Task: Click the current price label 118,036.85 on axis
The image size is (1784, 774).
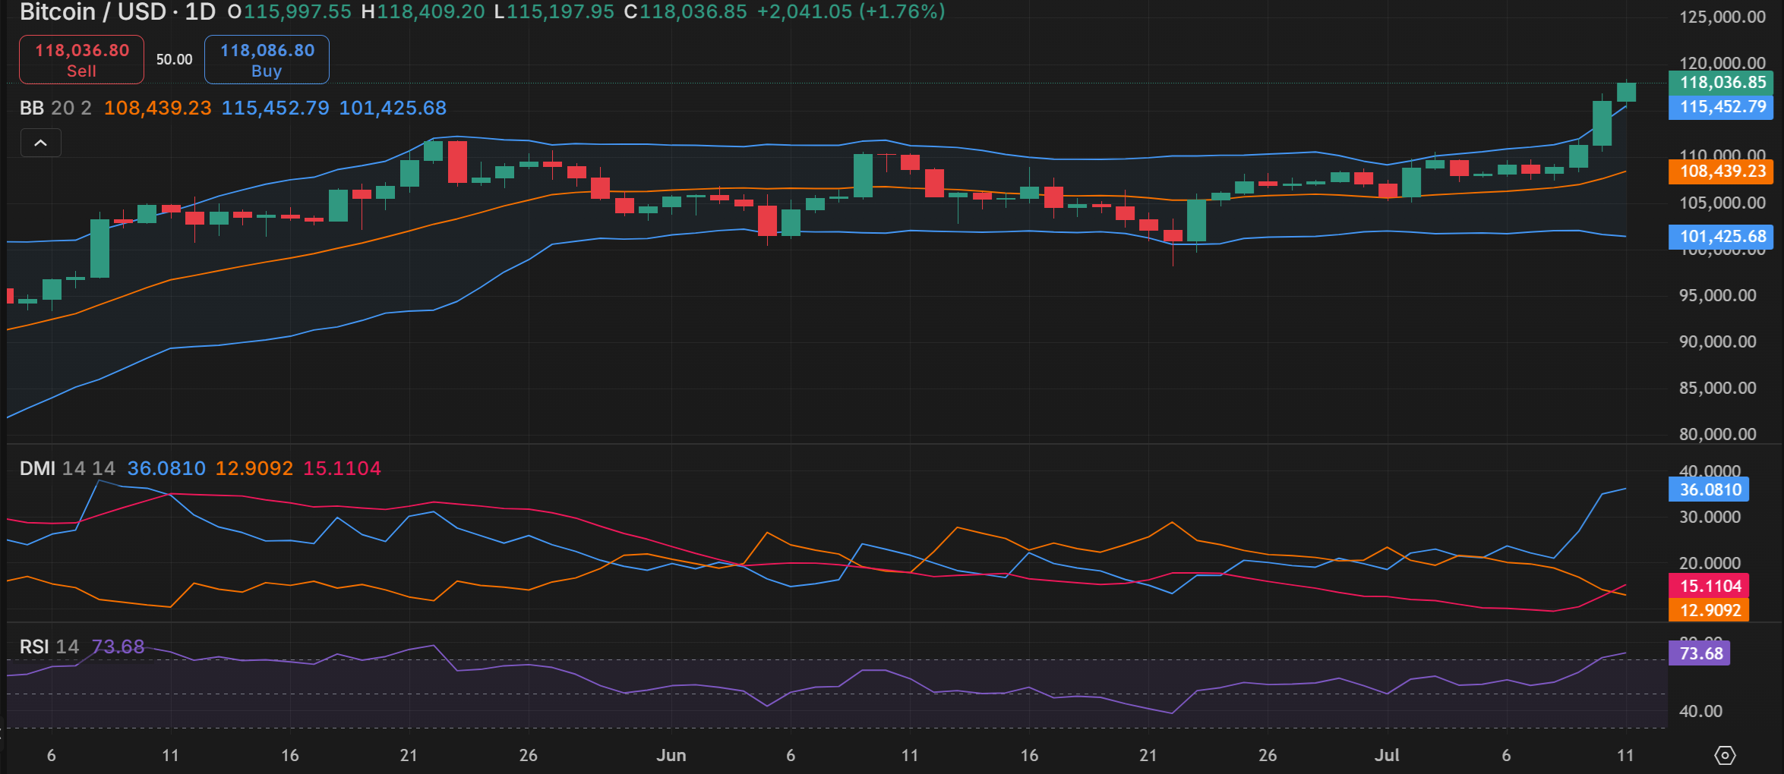Action: (1721, 83)
